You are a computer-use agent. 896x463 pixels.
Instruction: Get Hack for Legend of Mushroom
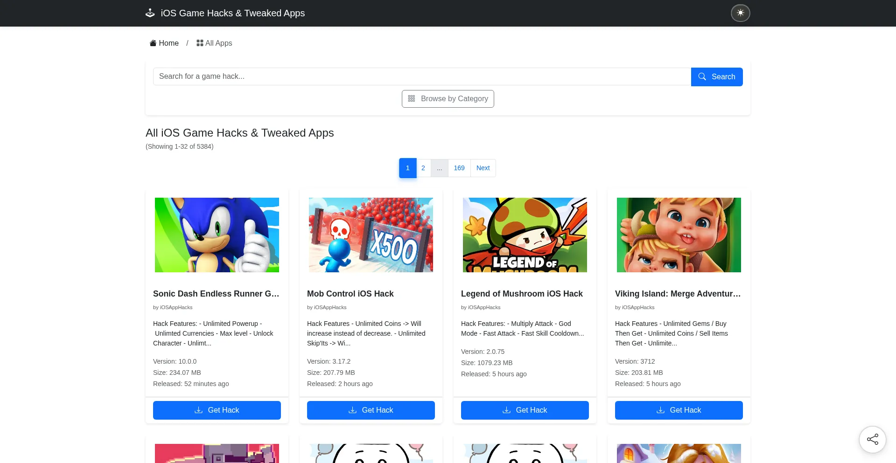click(x=525, y=410)
